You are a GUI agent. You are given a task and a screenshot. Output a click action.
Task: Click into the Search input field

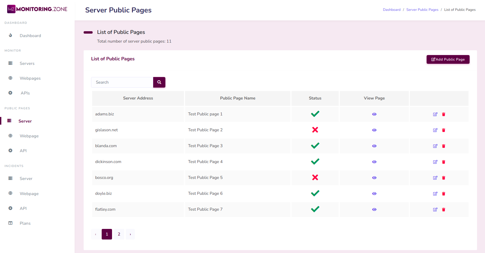(x=122, y=82)
